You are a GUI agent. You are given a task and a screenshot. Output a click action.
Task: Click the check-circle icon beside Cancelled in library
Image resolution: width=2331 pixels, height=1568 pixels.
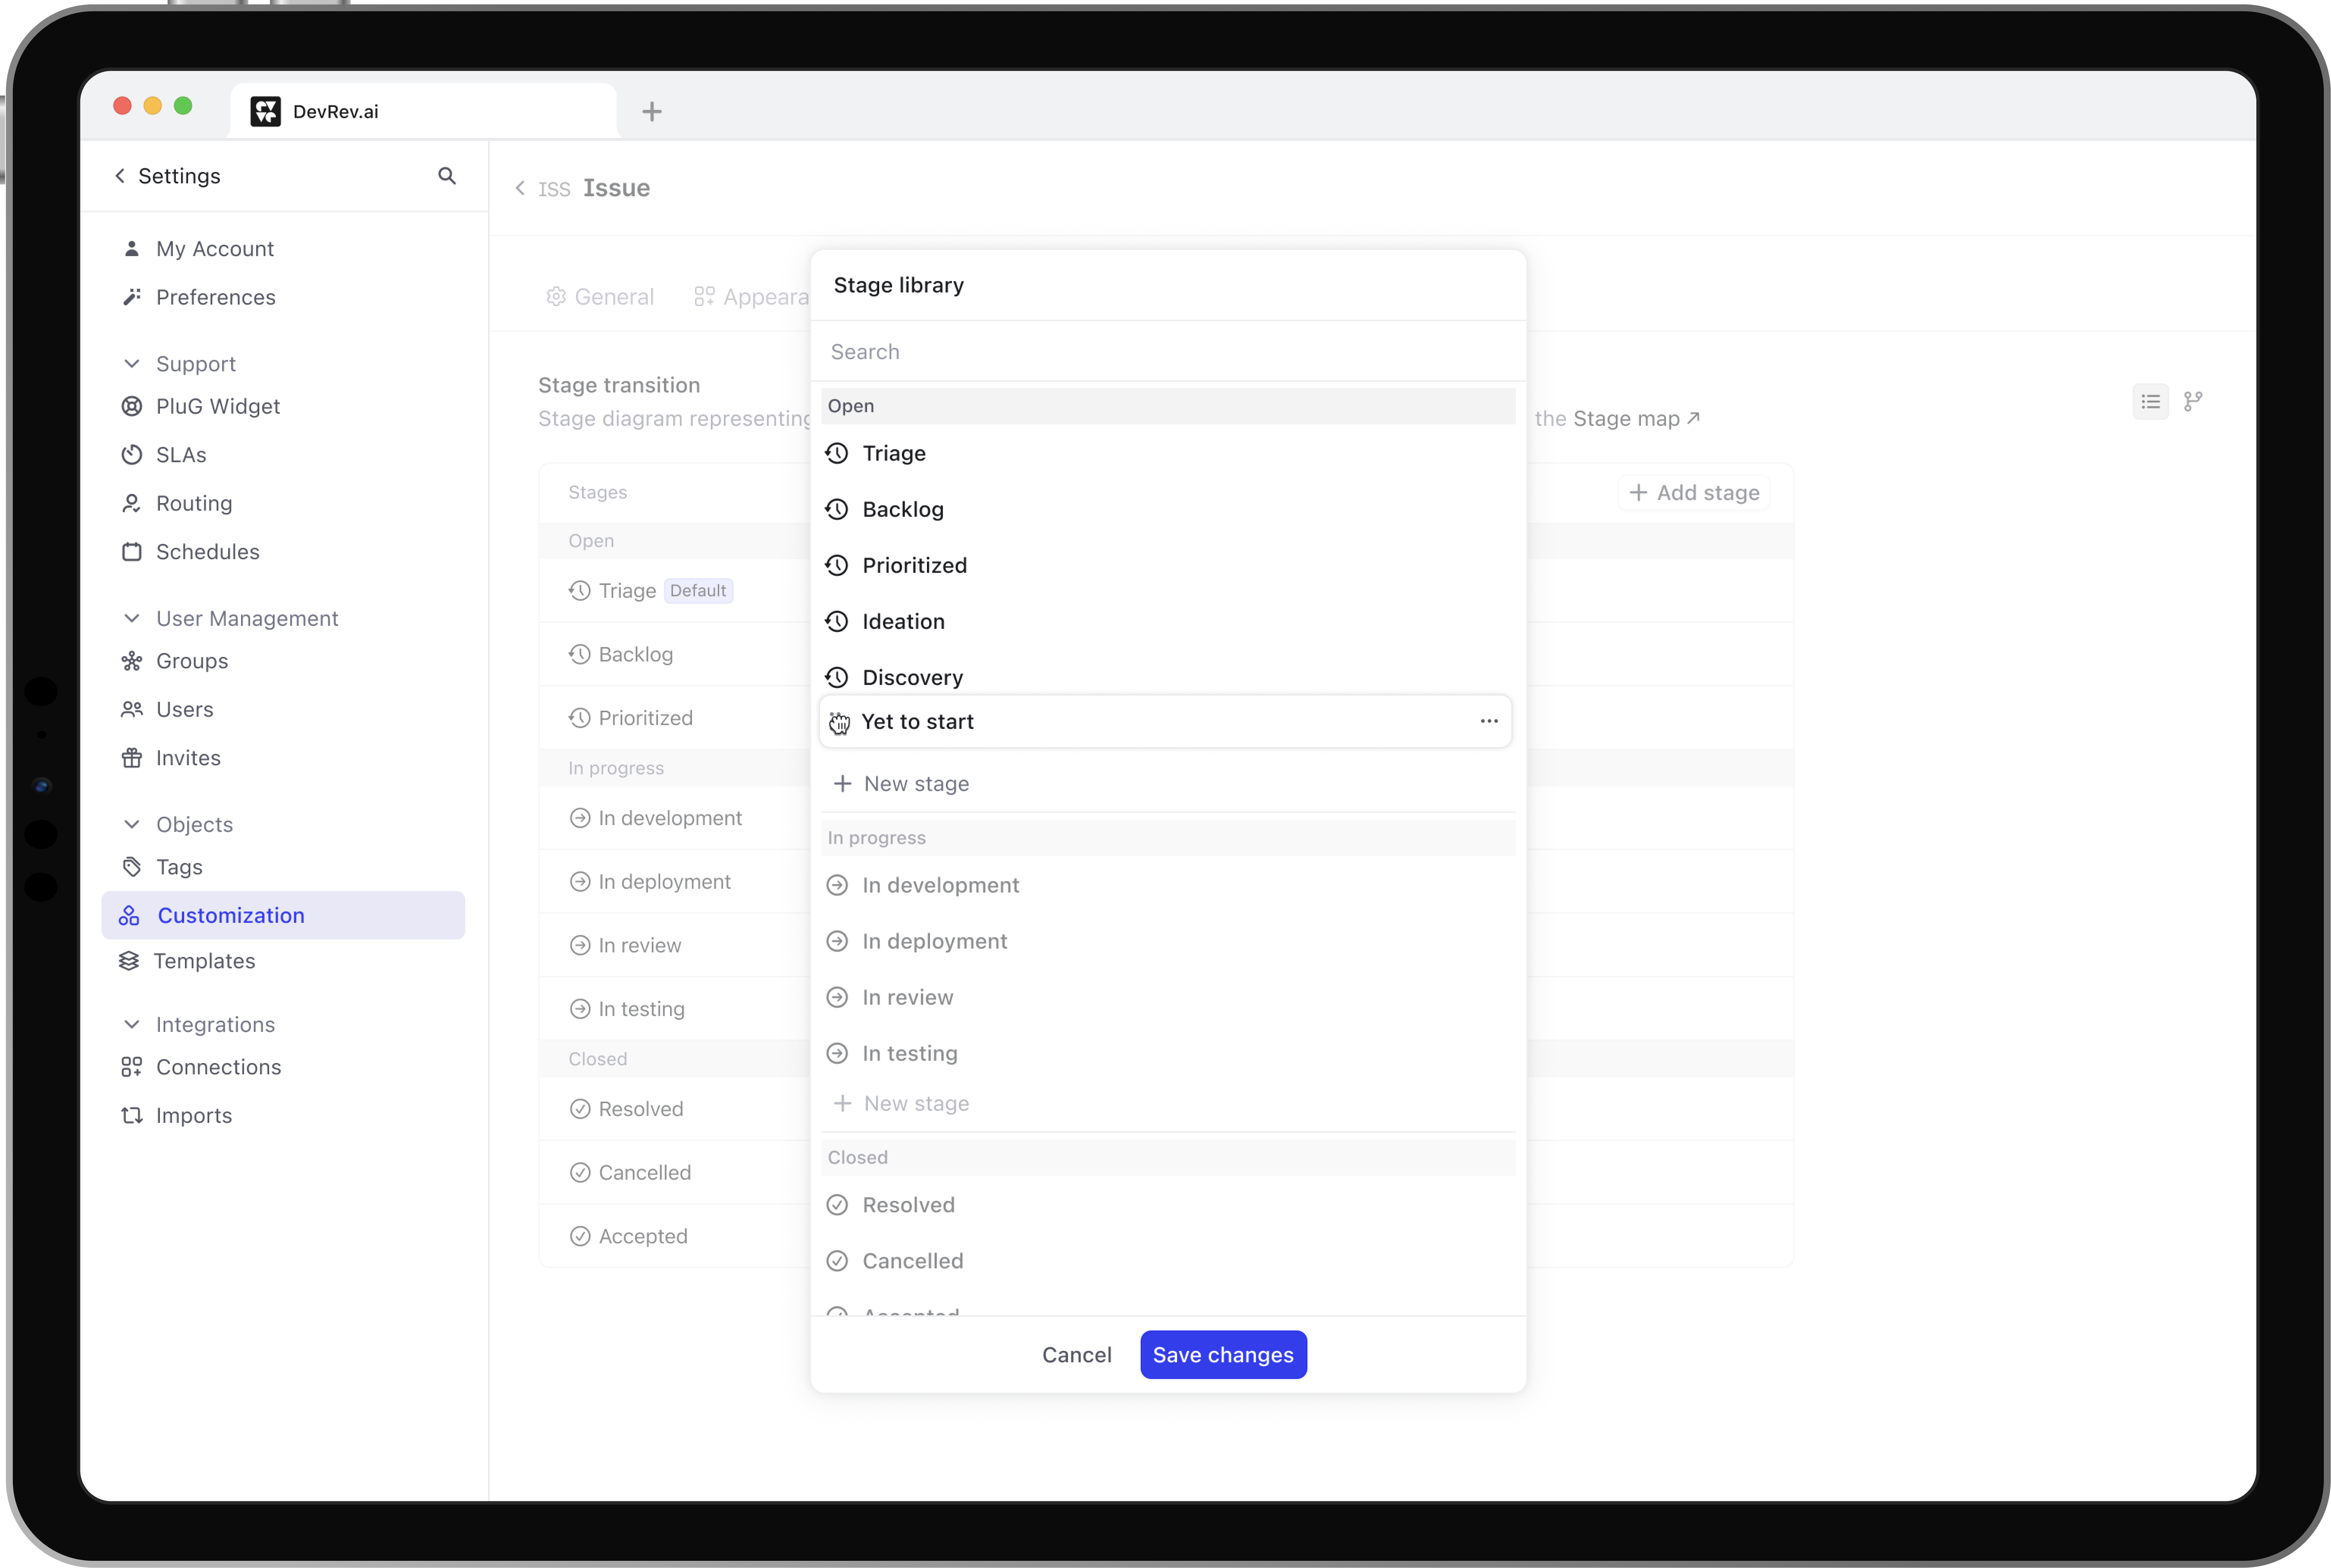click(838, 1261)
